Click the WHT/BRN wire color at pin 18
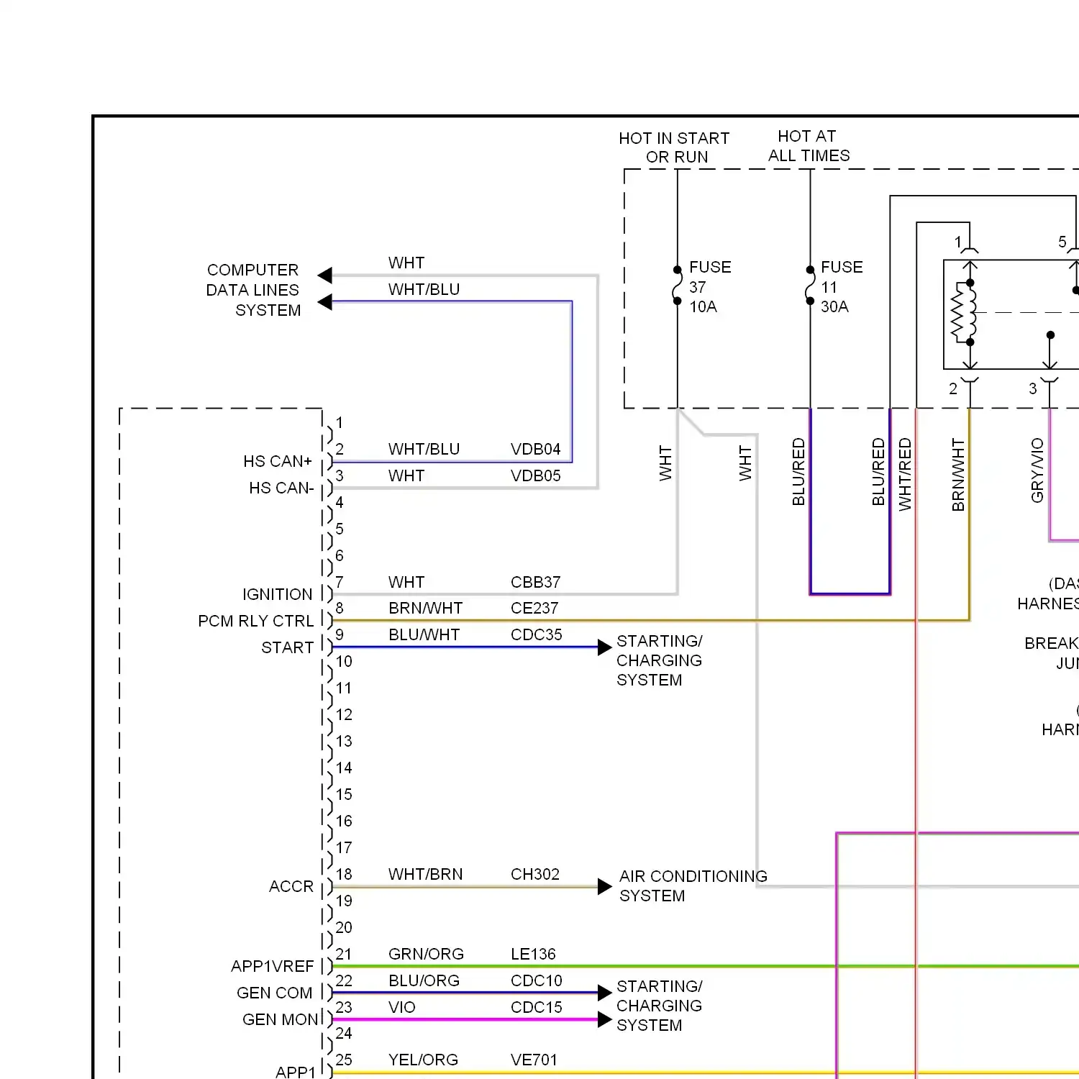The height and width of the screenshot is (1079, 1079). [425, 875]
